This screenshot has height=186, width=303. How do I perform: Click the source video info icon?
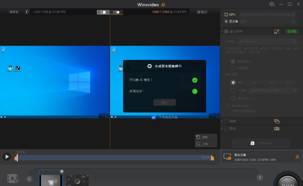pos(27,12)
